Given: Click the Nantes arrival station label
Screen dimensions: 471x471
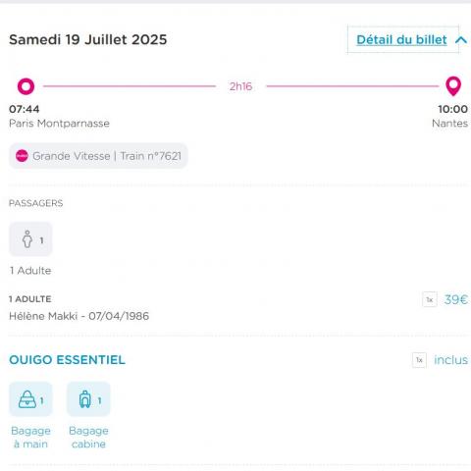Looking at the screenshot, I should click(x=449, y=124).
